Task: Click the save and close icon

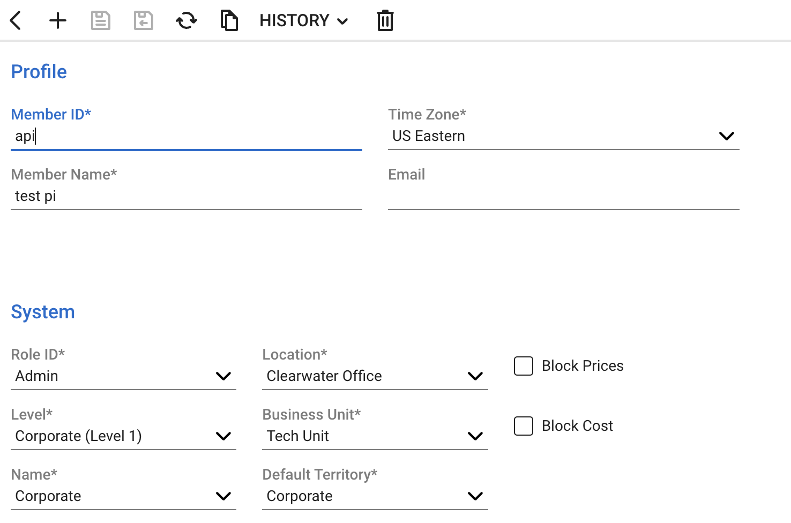Action: (144, 21)
